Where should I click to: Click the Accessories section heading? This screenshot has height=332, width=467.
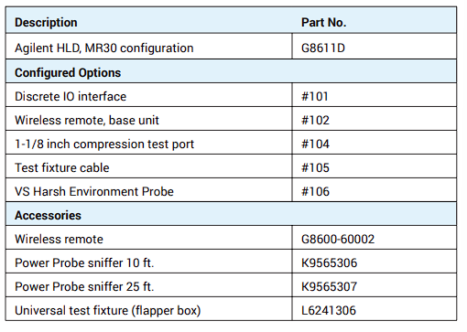click(48, 216)
